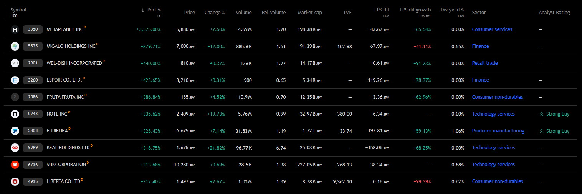
Task: Sort table by Volume column header
Action: [x=243, y=13]
